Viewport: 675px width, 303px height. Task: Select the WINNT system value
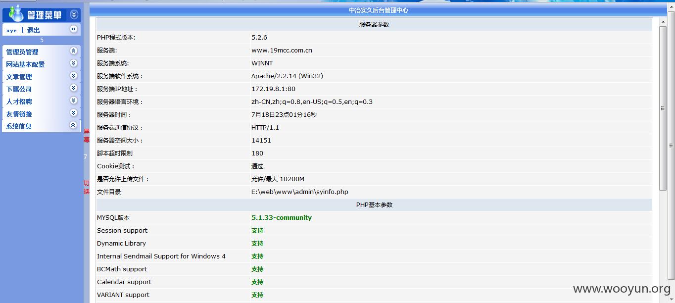(x=262, y=63)
